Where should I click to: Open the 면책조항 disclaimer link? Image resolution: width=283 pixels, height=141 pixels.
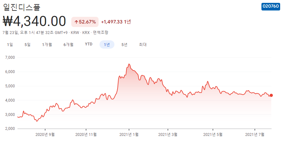pos(101,33)
